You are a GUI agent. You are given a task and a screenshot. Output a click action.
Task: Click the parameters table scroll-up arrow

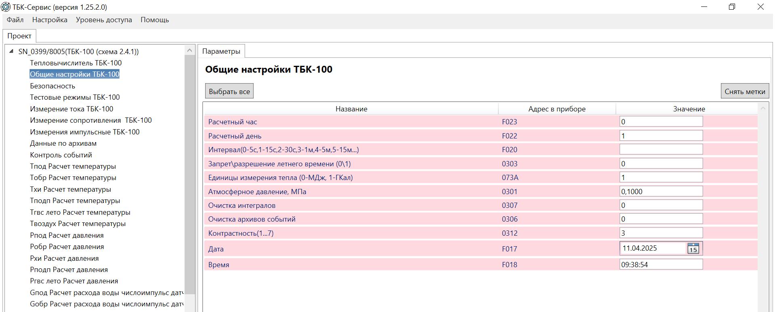(763, 108)
